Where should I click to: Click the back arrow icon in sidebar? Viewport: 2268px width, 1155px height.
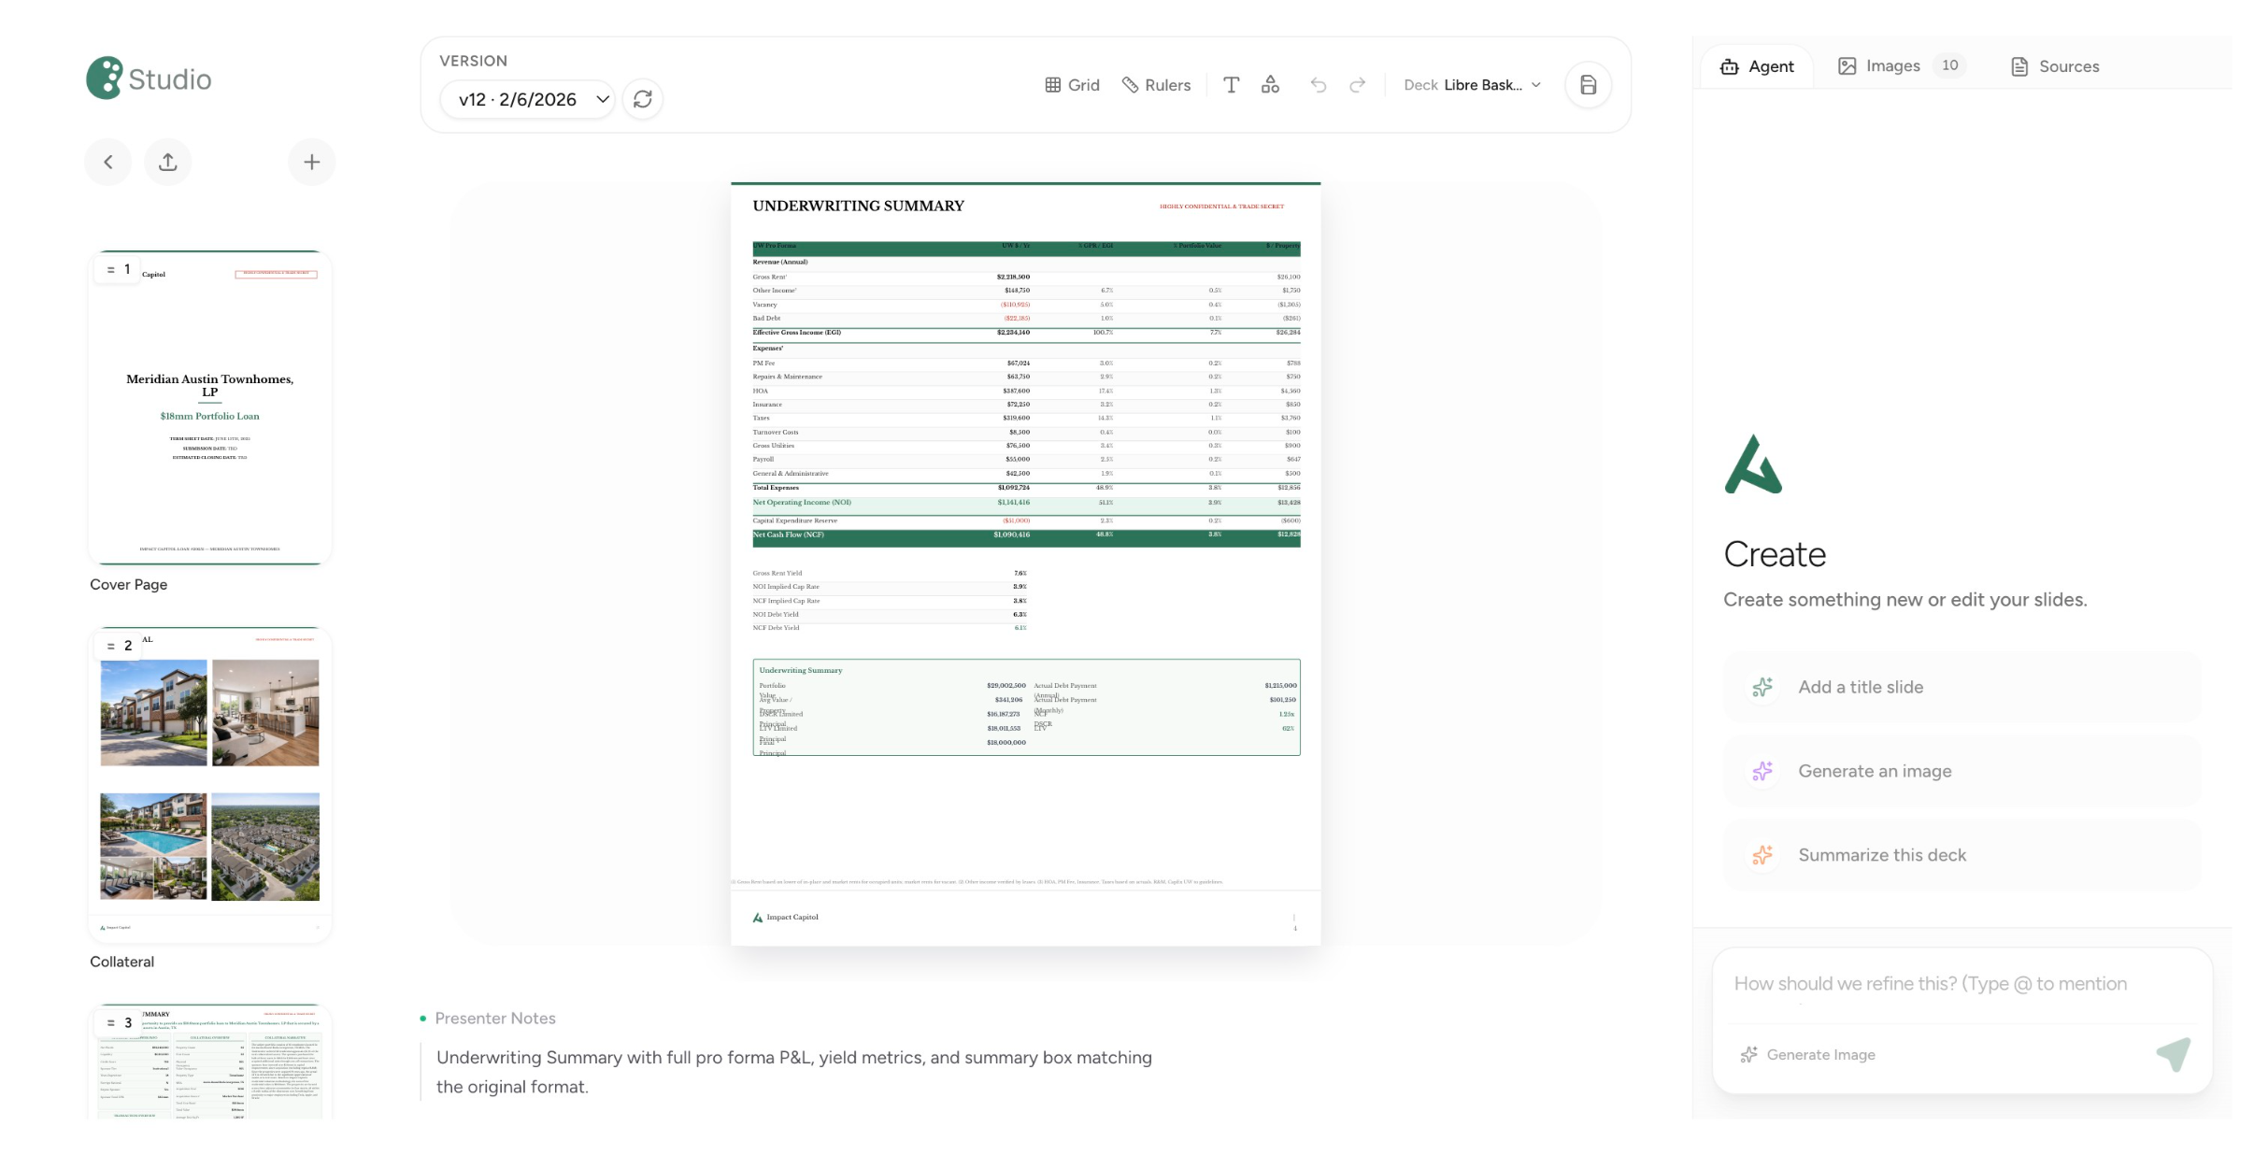[108, 162]
